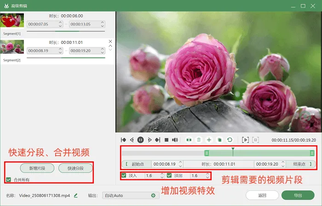Mute the speaker volume icon

point(175,140)
